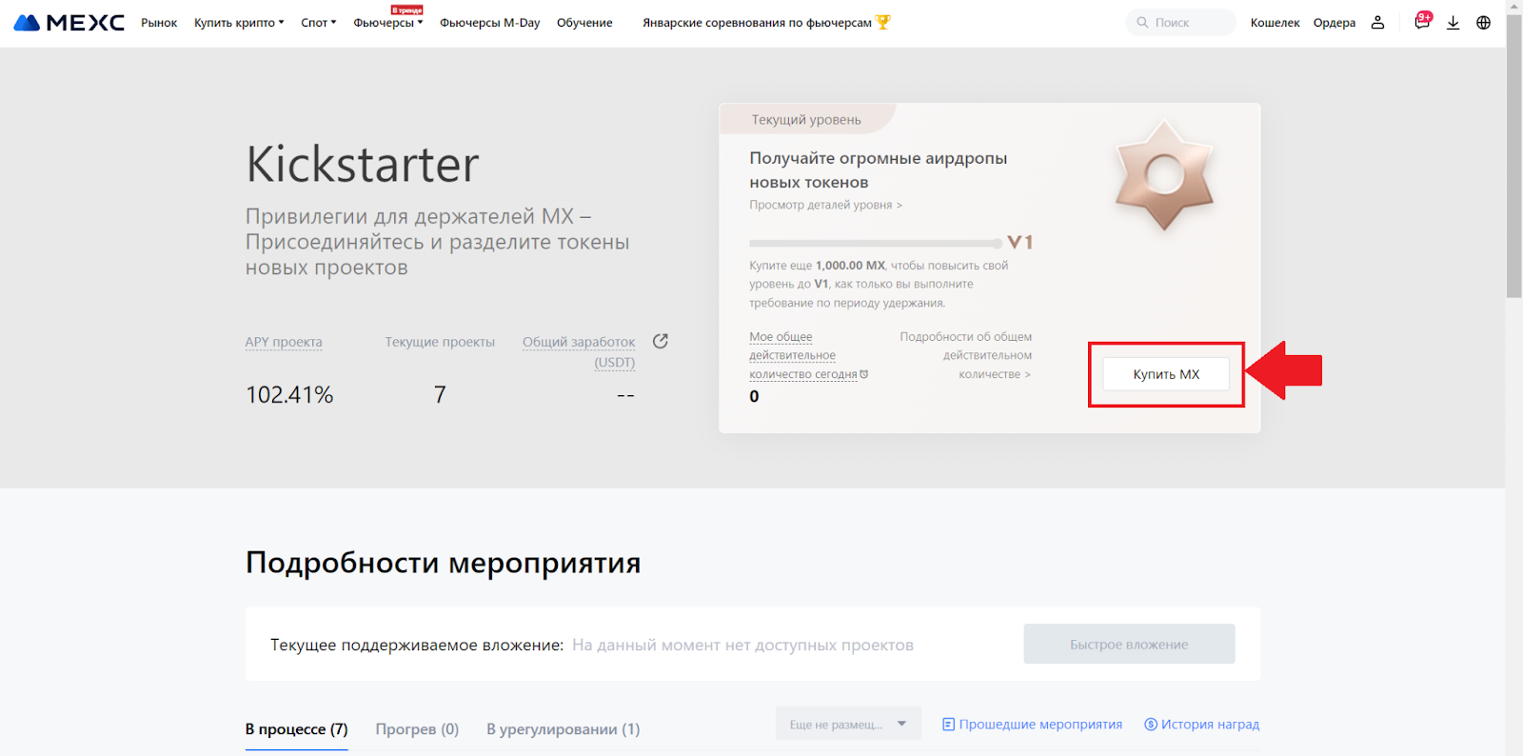Expand the Фьючерсы dropdown menu
Viewport: 1523px width, 756px height.
click(x=388, y=23)
